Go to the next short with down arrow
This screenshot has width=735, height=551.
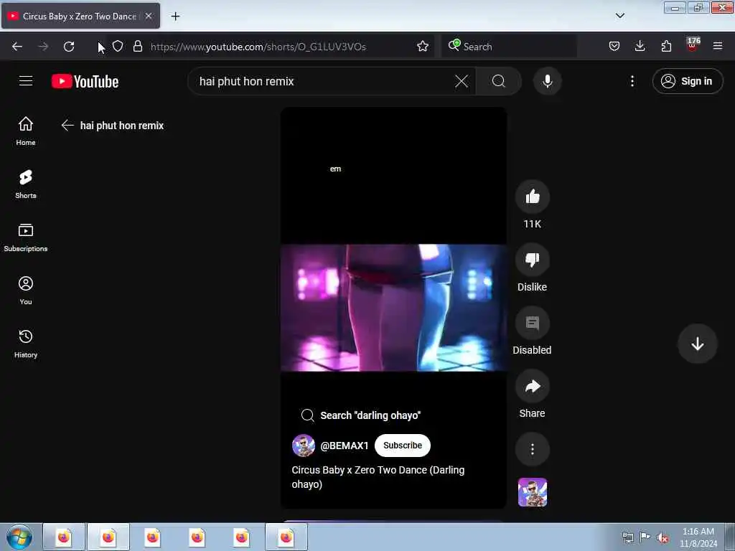pos(697,344)
